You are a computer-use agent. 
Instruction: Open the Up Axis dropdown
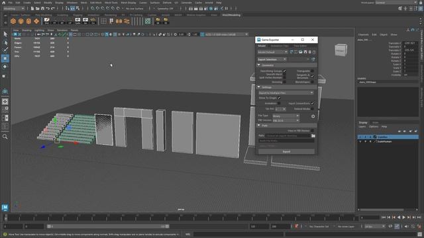point(280,109)
